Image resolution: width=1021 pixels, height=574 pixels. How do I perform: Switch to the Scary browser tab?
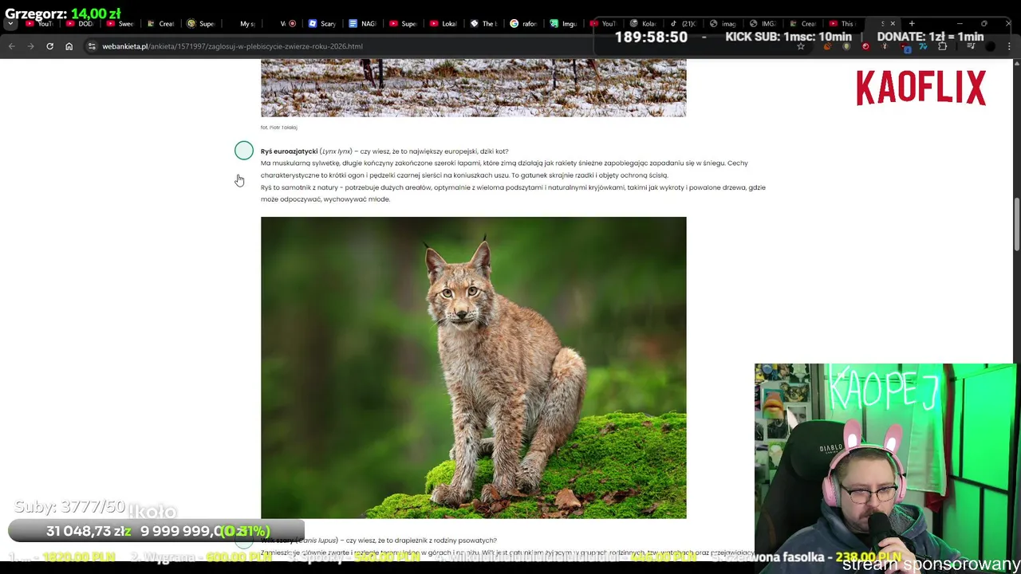point(321,24)
